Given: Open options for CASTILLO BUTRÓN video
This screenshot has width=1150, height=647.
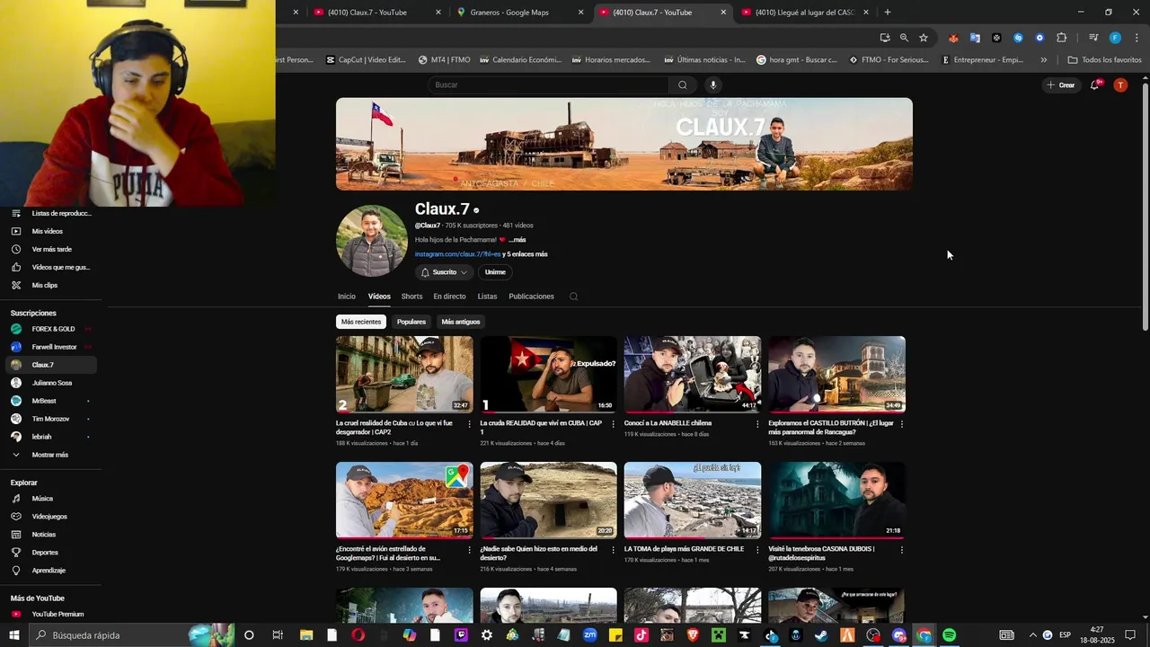Looking at the screenshot, I should [x=901, y=423].
